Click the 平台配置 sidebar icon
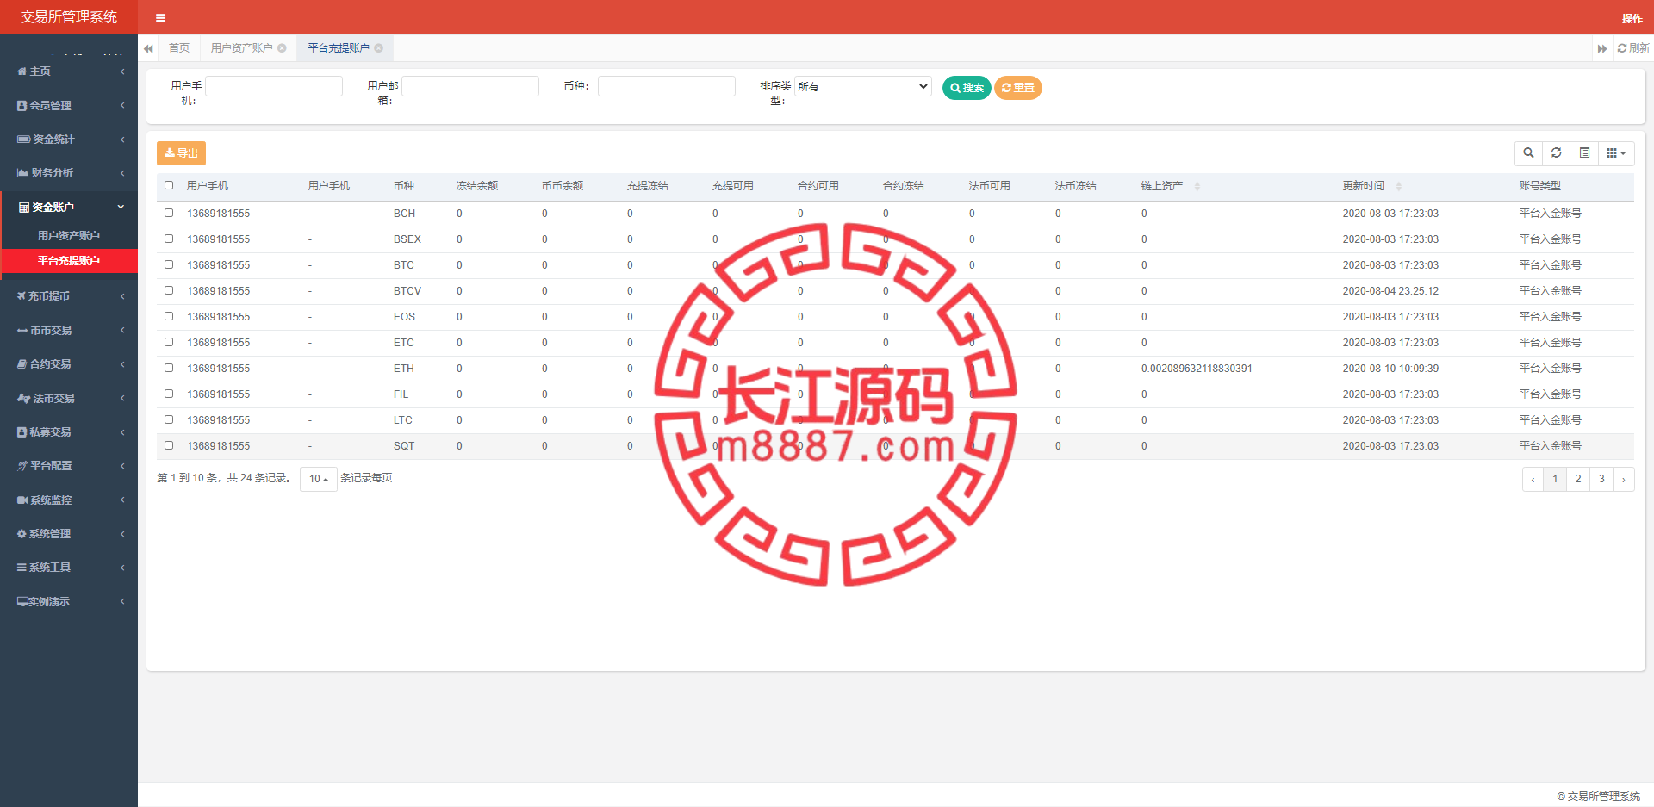This screenshot has width=1654, height=807. click(x=22, y=466)
